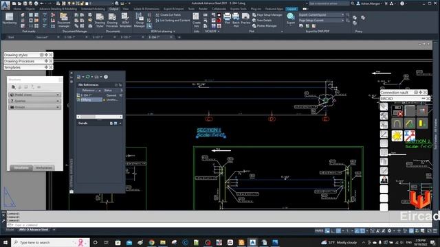Expand Groups section in project panel
This screenshot has height=247, width=440.
pos(34,107)
